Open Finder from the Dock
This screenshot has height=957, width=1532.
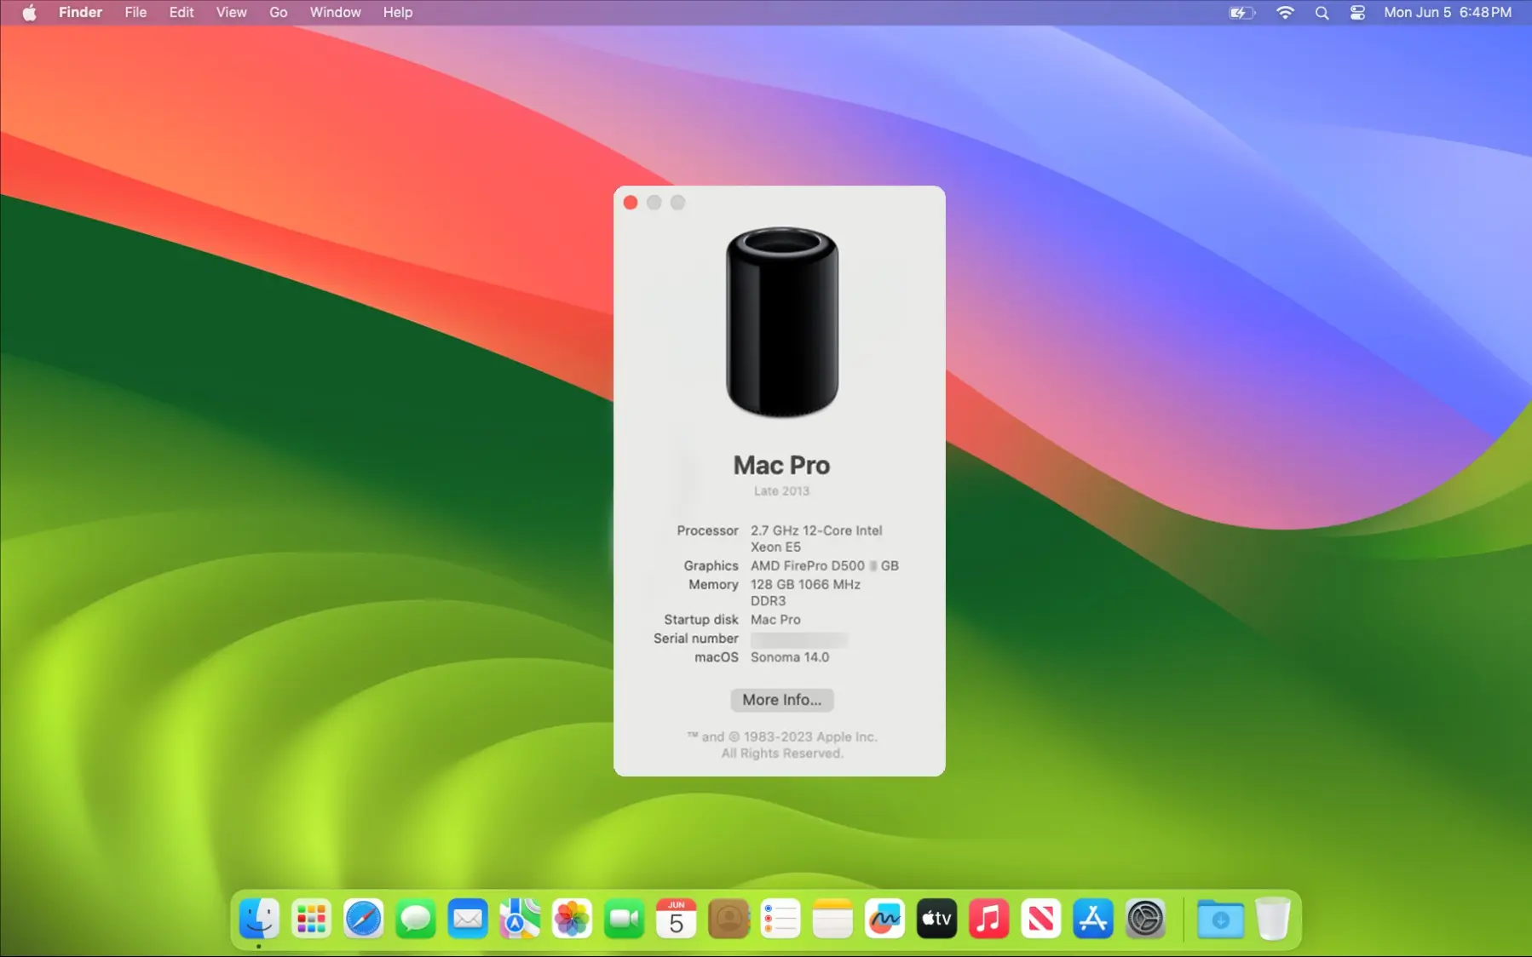tap(259, 920)
